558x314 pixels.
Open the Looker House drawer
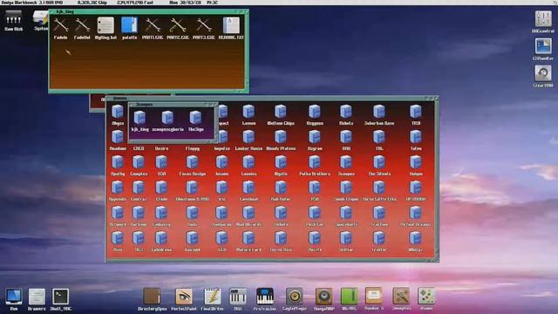click(248, 137)
